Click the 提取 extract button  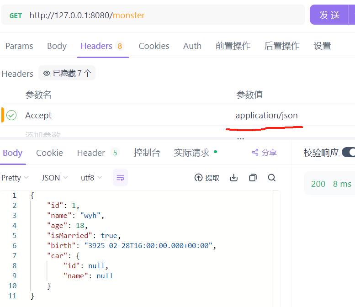[207, 178]
